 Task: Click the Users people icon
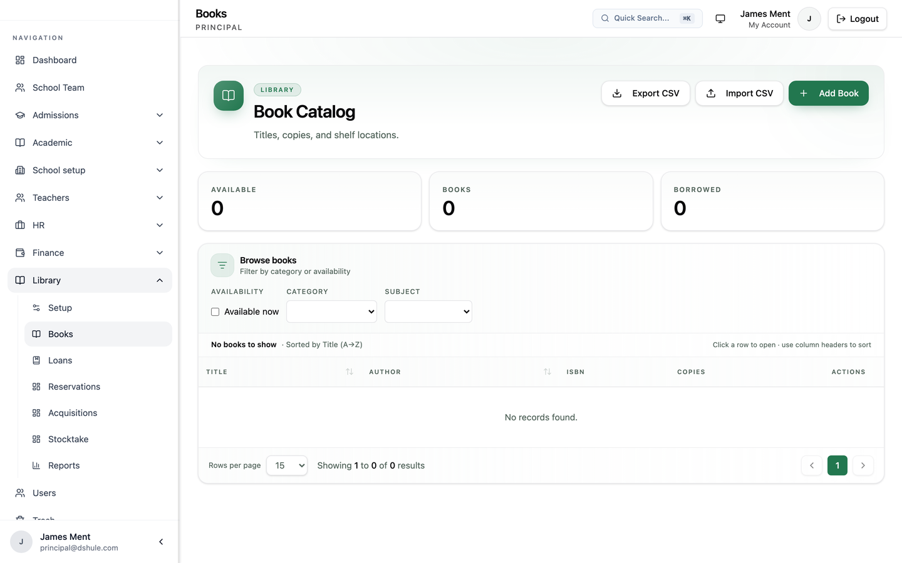20,493
